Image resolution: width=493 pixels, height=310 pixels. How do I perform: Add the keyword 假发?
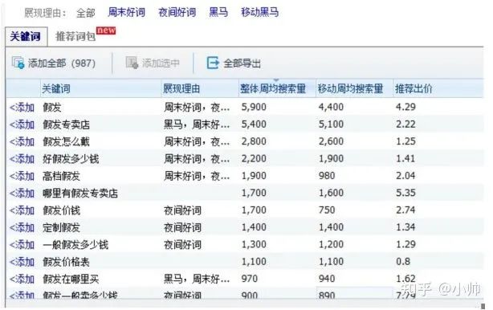pyautogui.click(x=22, y=108)
